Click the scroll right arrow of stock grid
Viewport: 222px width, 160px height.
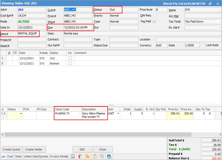[220, 134]
